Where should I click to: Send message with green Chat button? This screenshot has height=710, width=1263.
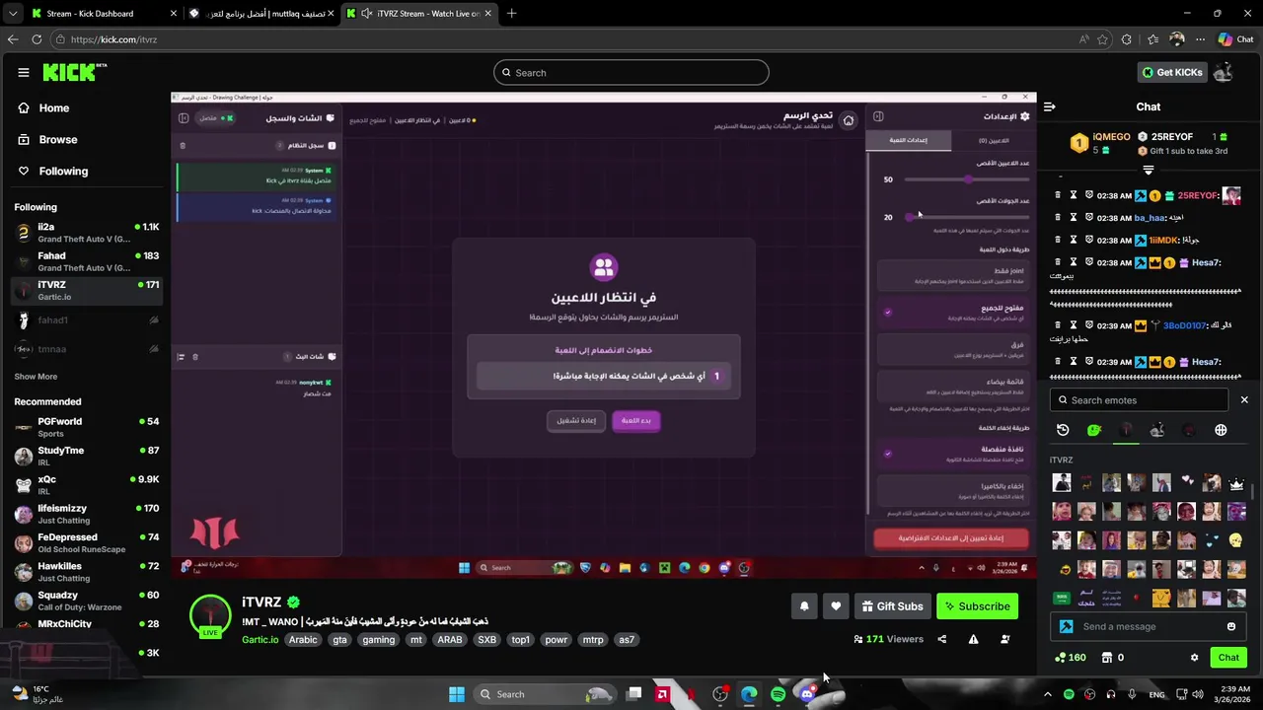[x=1228, y=658]
